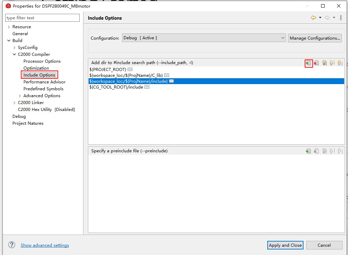Add a preinclude file entry
Image resolution: width=348 pixels, height=255 pixels.
click(x=308, y=151)
